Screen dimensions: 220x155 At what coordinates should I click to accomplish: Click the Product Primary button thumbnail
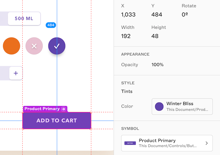point(130,143)
